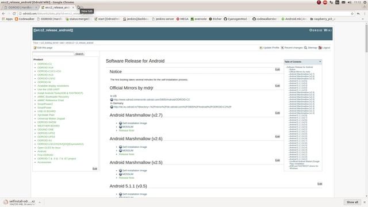
Task: Close the ODROID | Hardkernel tab
Action: [x=36, y=7]
